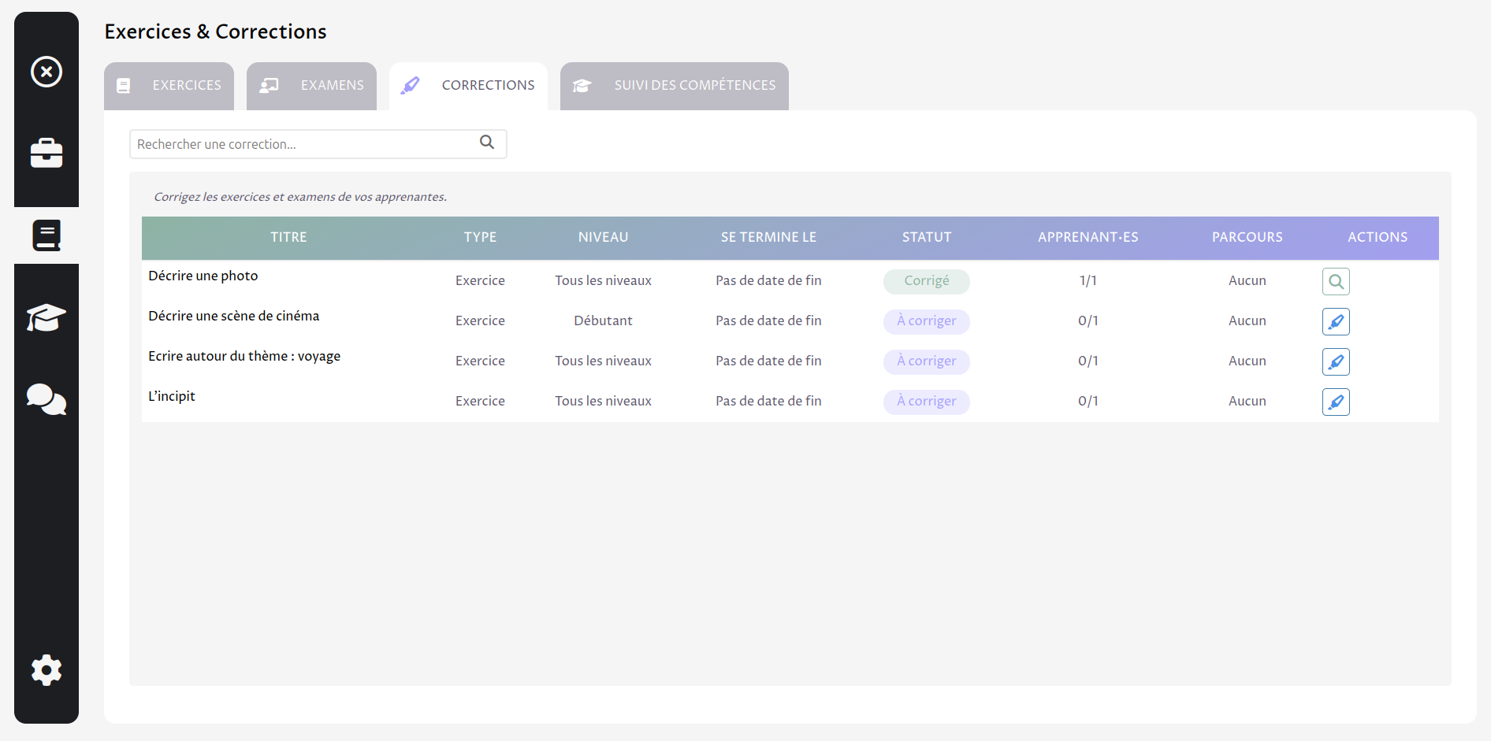
Task: Open the 'L'incipit' exercise title
Action: click(x=172, y=396)
